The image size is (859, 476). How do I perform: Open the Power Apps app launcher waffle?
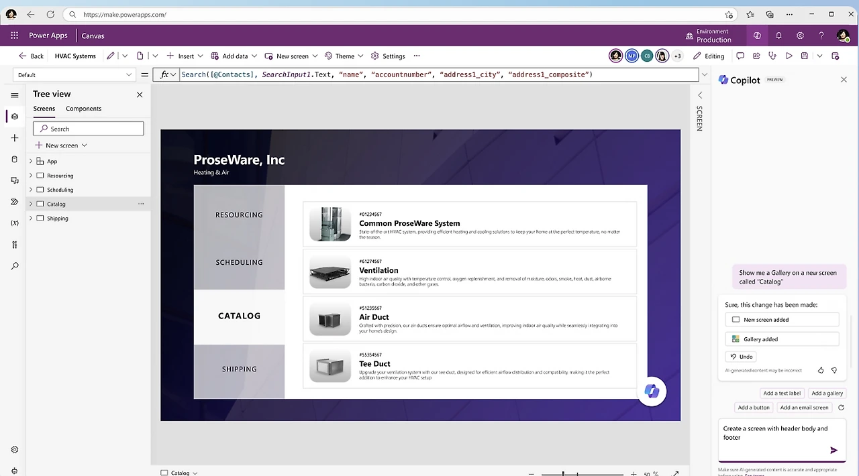click(14, 36)
